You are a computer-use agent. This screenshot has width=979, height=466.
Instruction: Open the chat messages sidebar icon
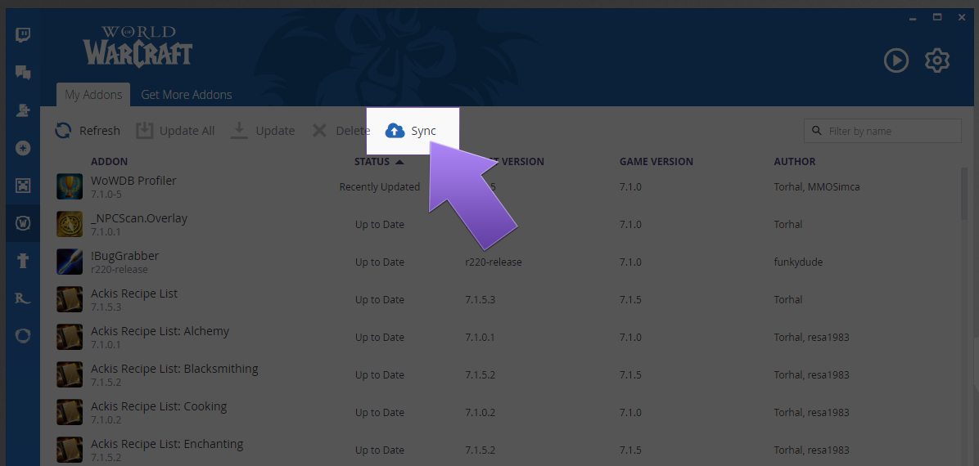pos(23,73)
